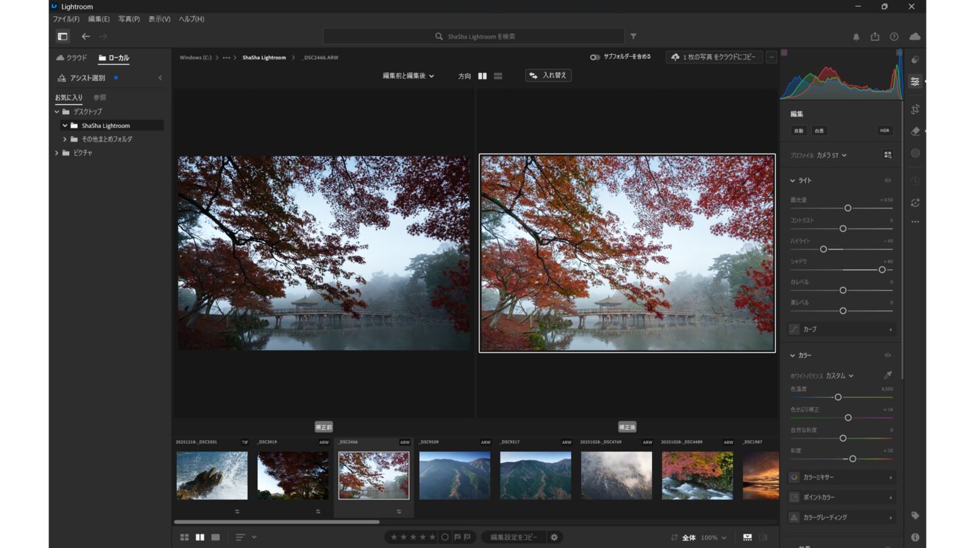Click the 編集設定をコピー button
975x548 pixels.
514,537
